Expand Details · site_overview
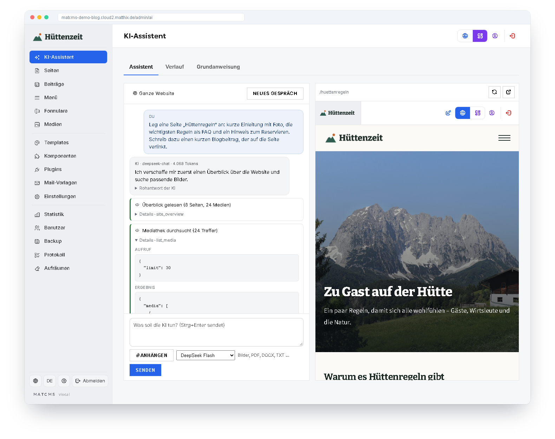The height and width of the screenshot is (439, 555). tap(159, 214)
